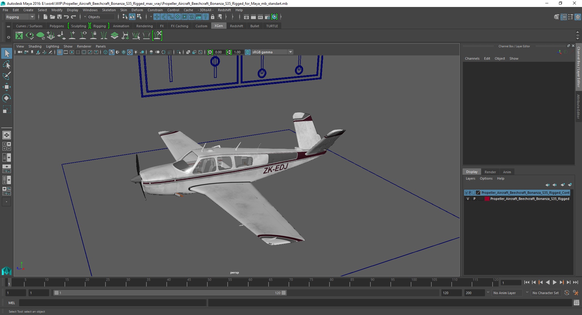Toggle the selection lock icon in status line
This screenshot has width=582, height=315.
click(212, 17)
